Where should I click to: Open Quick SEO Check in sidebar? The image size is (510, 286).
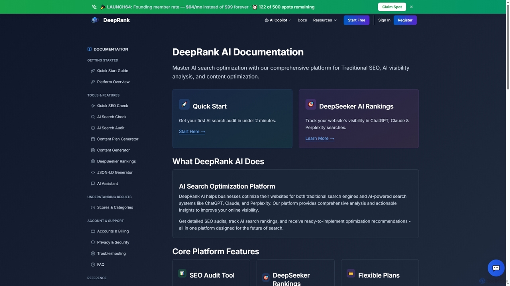pyautogui.click(x=113, y=106)
